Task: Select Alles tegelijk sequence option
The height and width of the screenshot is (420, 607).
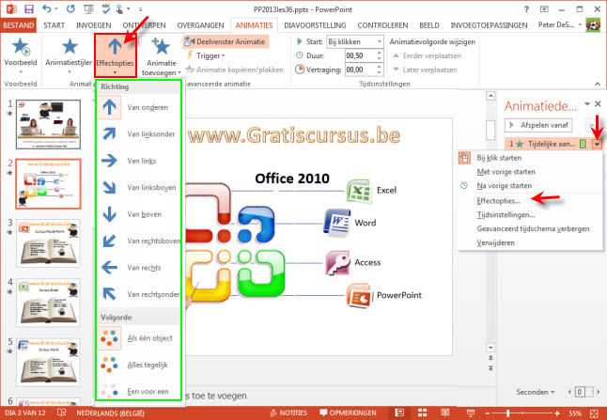Action: 138,365
